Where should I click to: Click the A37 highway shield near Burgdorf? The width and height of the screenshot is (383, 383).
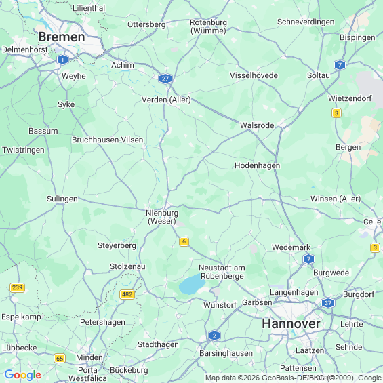(x=328, y=303)
